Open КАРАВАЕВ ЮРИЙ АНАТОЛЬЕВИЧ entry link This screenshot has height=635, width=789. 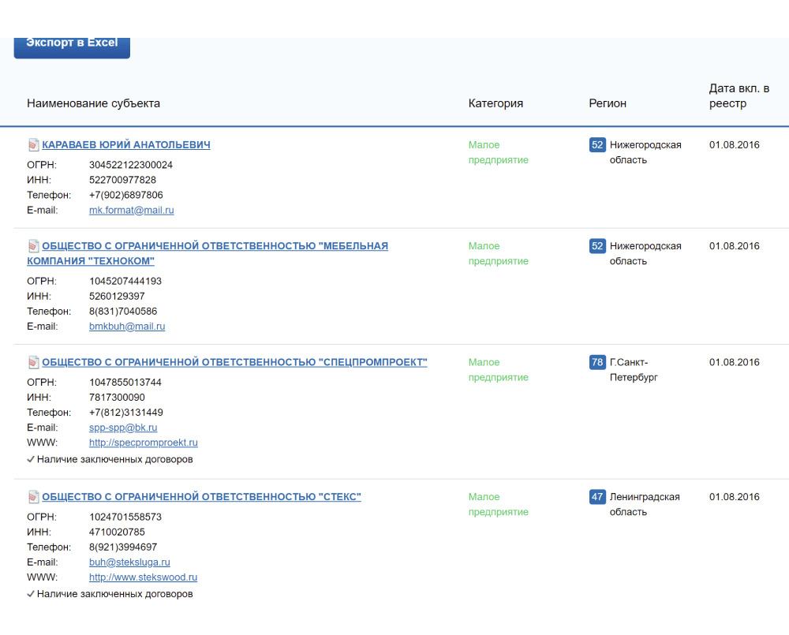(x=126, y=145)
